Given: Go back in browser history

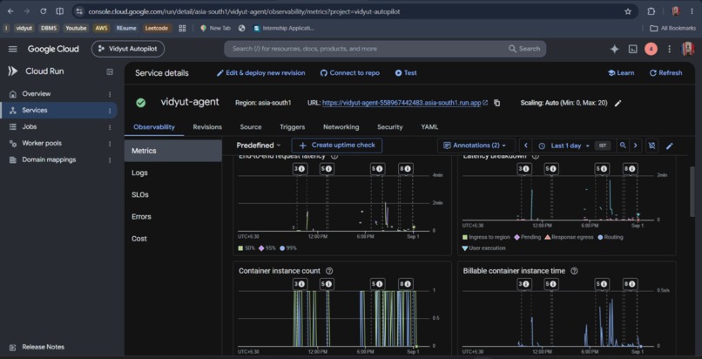Looking at the screenshot, I should click(10, 11).
